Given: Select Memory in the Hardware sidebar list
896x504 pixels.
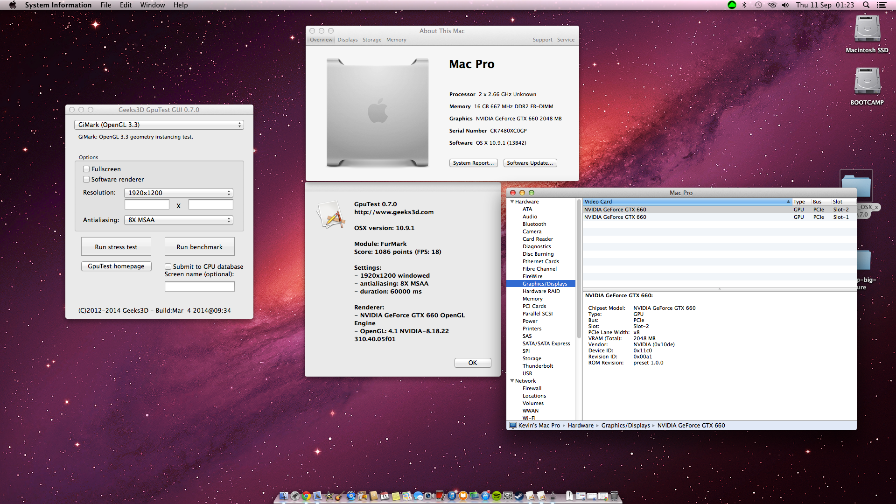Looking at the screenshot, I should tap(532, 299).
